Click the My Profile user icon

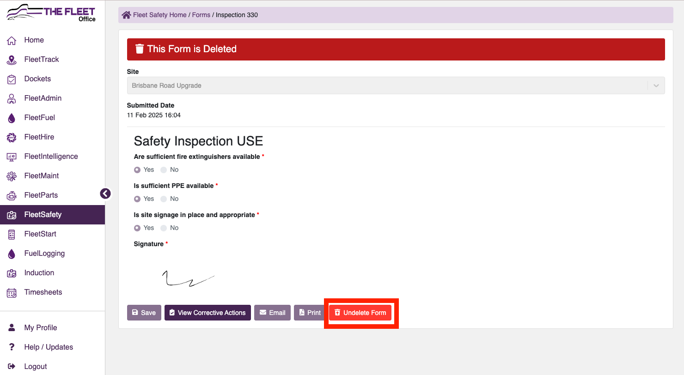tap(12, 327)
